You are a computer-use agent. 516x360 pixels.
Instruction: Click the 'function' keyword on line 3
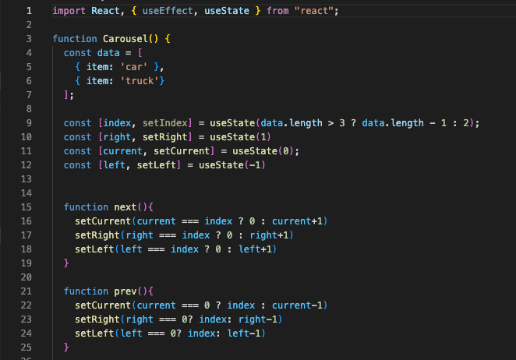click(75, 39)
